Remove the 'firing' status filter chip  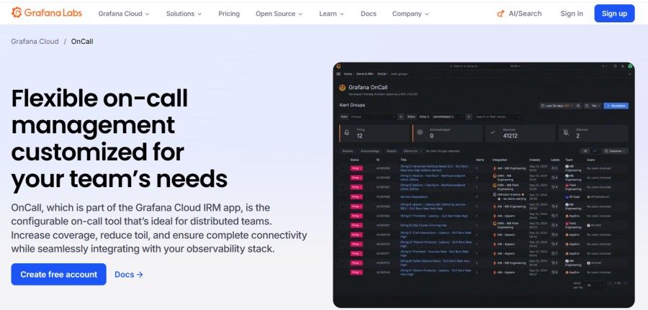coord(428,117)
